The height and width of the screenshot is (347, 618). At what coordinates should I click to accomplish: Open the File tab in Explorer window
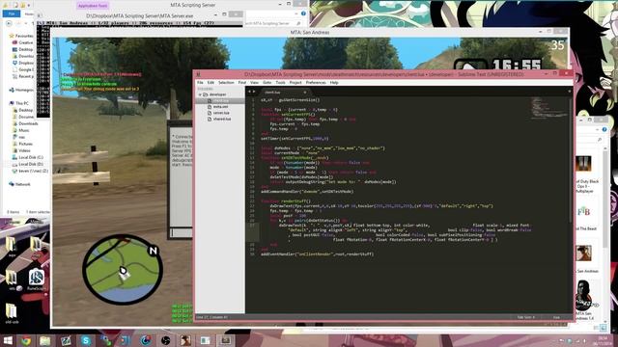pos(12,13)
